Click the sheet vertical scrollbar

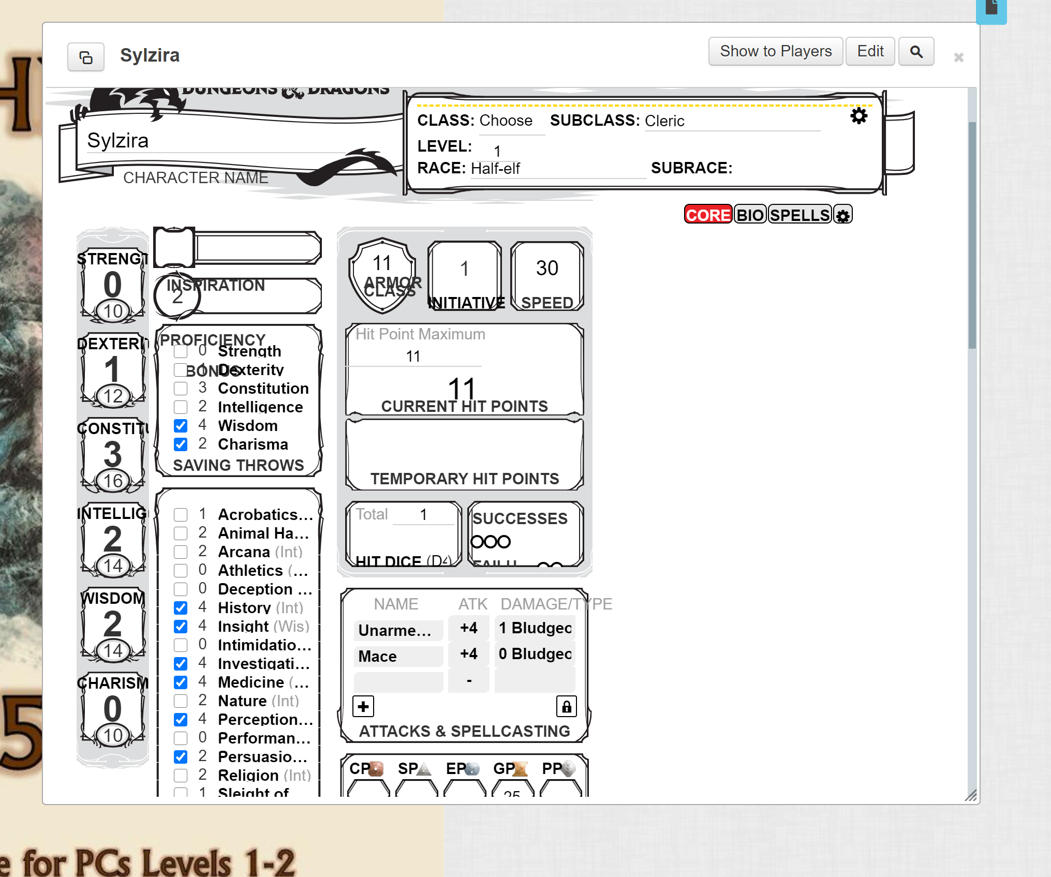click(x=972, y=235)
